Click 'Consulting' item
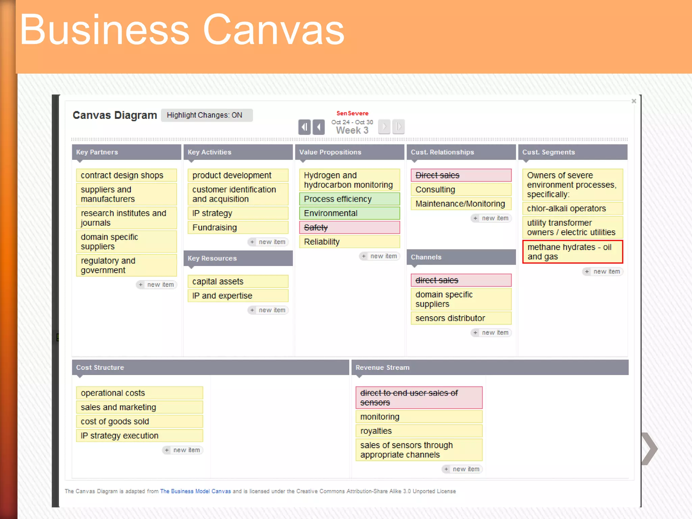This screenshot has width=692, height=519. pyautogui.click(x=461, y=190)
